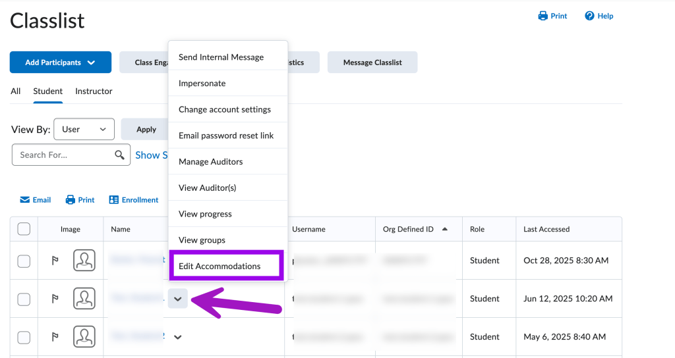675x358 pixels.
Task: Click the flag icon in the first student row
Action: tap(55, 261)
